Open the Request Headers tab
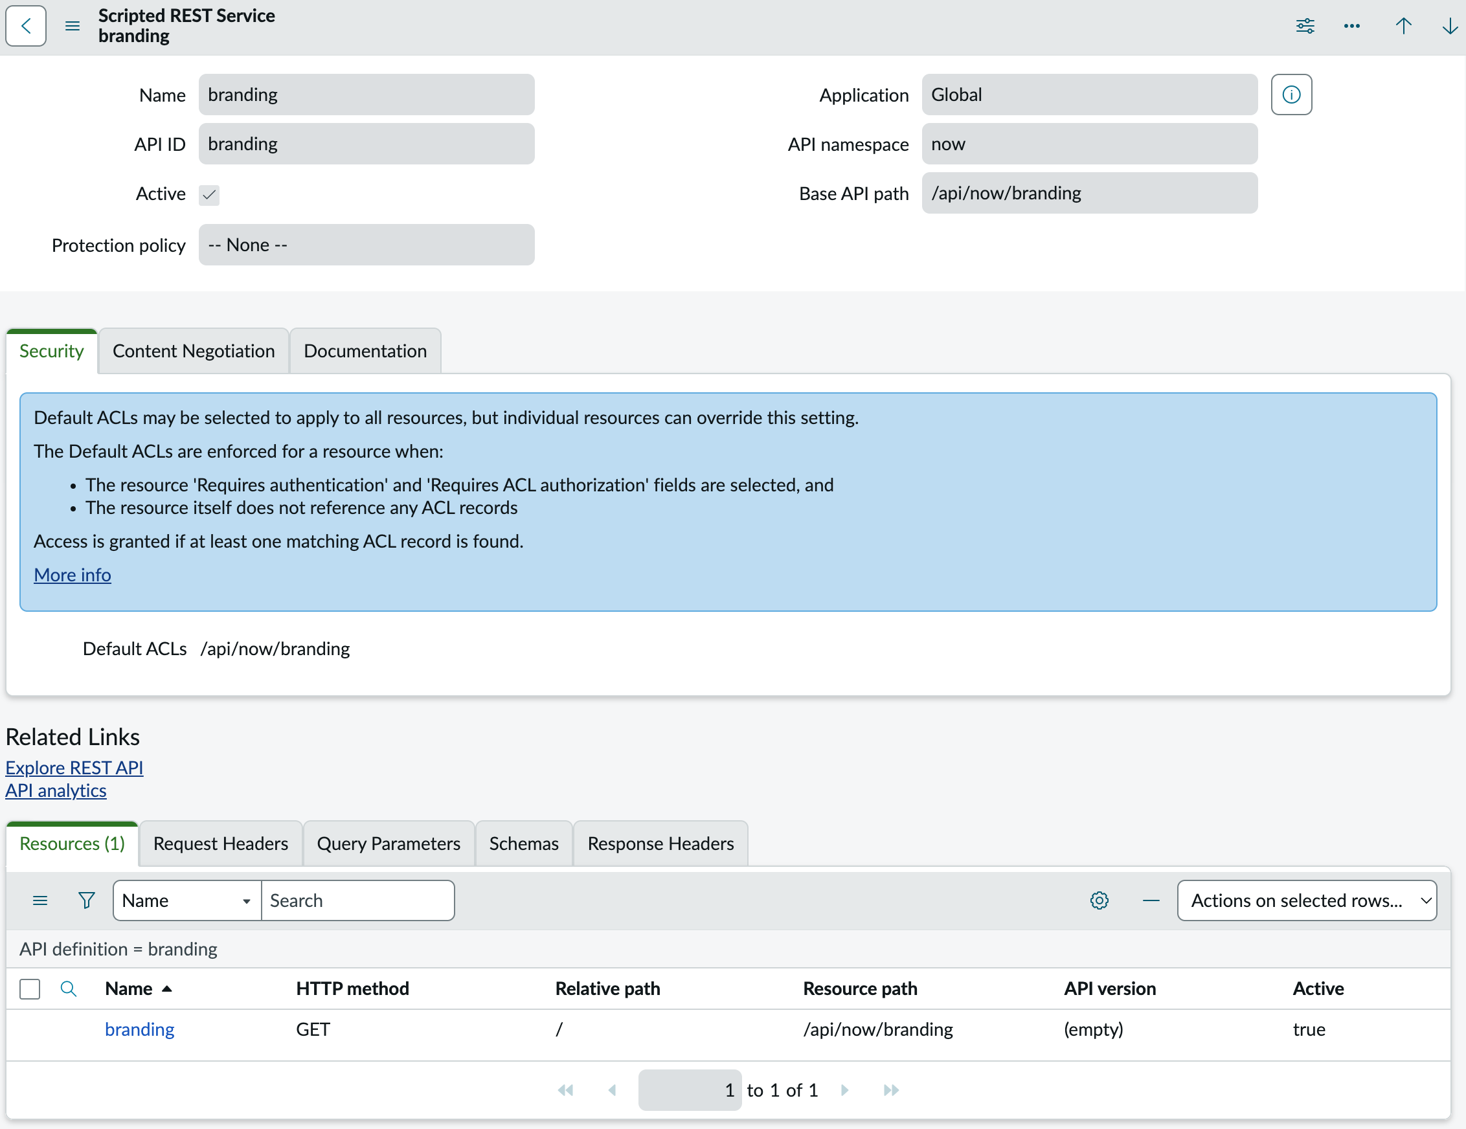The height and width of the screenshot is (1129, 1466). (221, 843)
